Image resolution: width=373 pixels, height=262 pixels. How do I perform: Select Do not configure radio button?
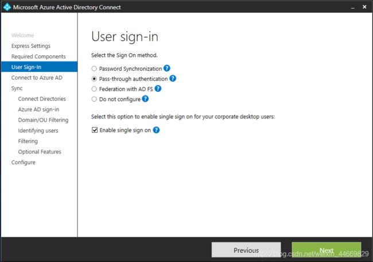(x=94, y=99)
